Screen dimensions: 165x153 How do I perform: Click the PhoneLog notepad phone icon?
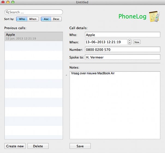coord(154,17)
